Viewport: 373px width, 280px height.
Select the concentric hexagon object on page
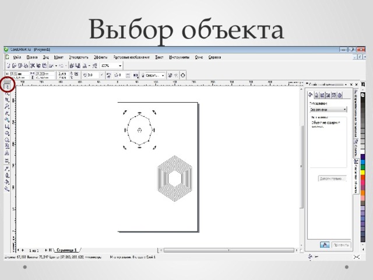point(175,178)
